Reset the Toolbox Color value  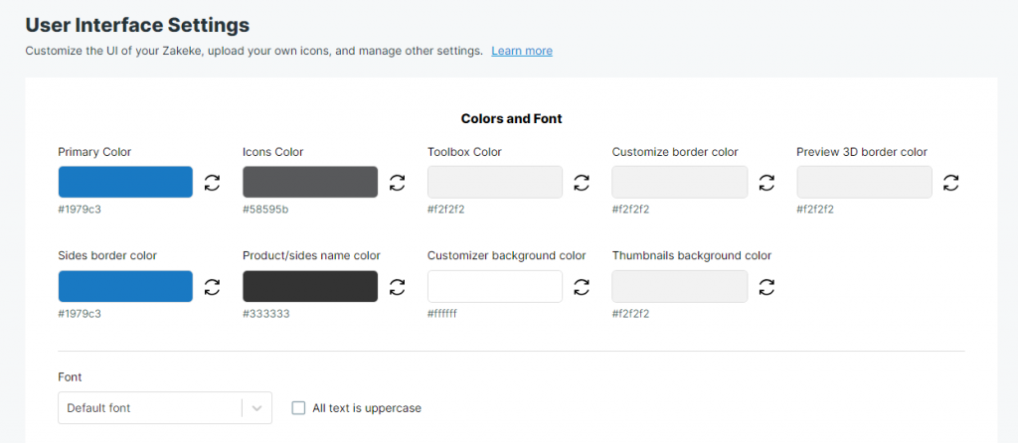pyautogui.click(x=582, y=182)
